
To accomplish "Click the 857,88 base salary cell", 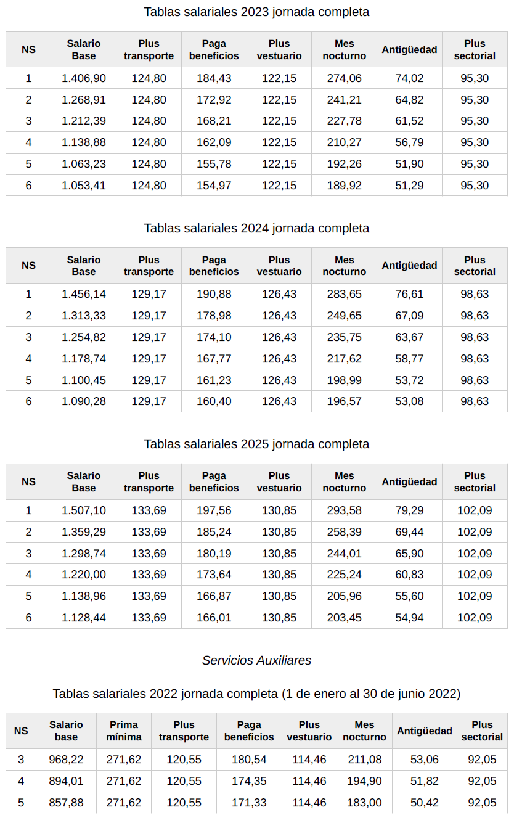I will click(66, 803).
